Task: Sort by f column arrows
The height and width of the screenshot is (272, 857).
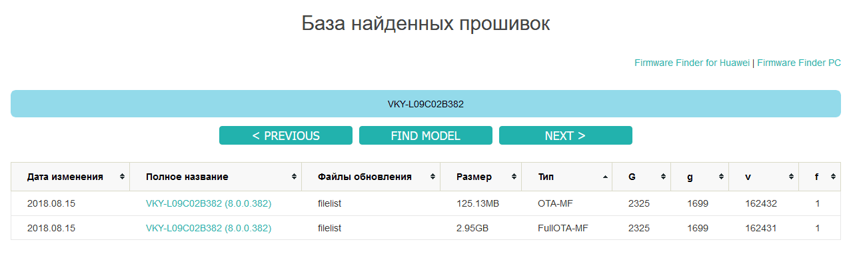Action: [833, 177]
